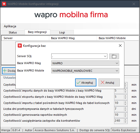The width and height of the screenshot is (140, 133).
Task: Click Konto ErpLiteUser status bar entry
Action: coord(124,130)
